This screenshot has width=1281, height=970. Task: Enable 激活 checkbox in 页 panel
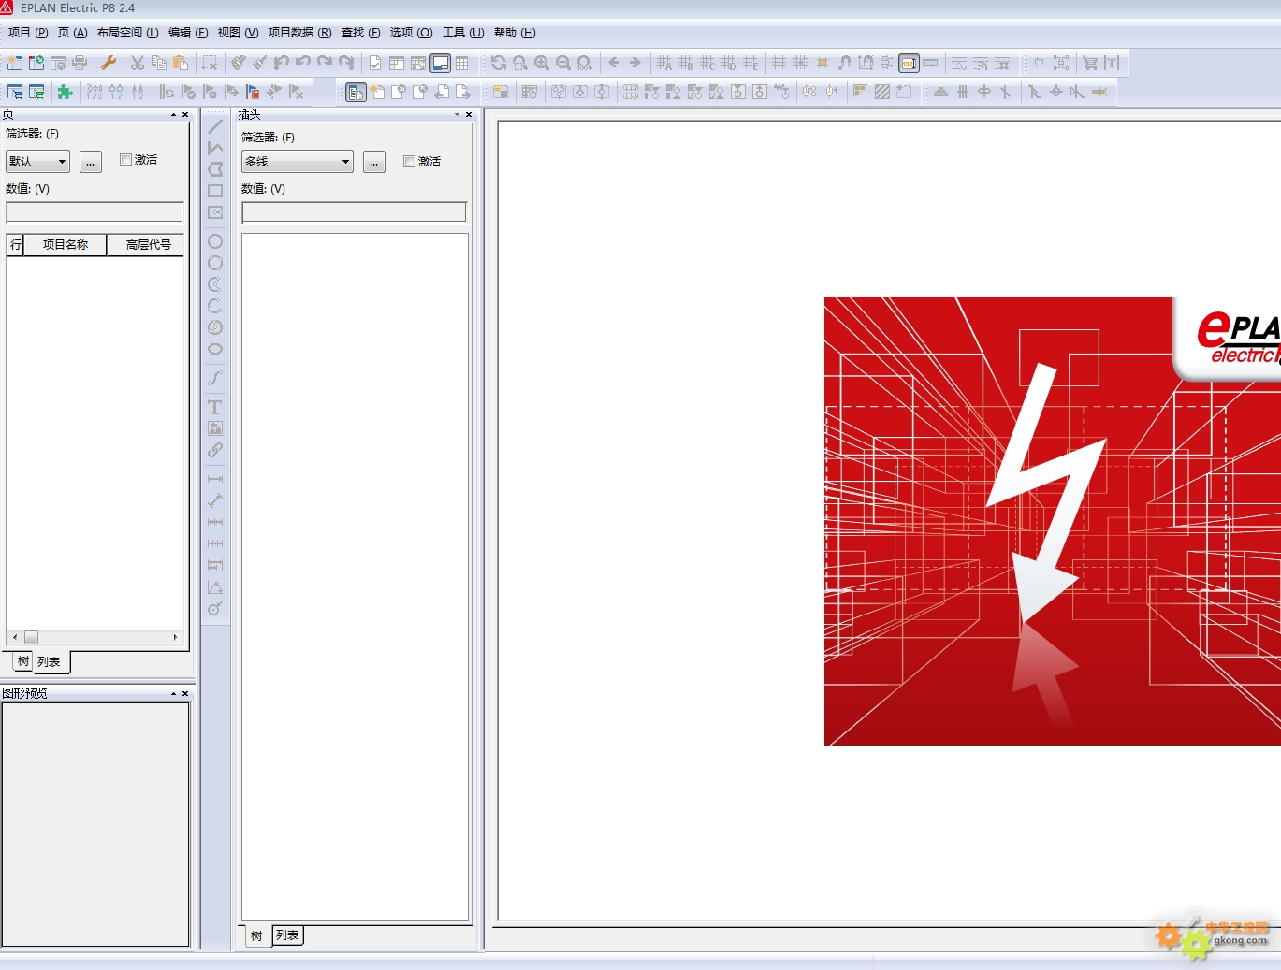pyautogui.click(x=125, y=160)
